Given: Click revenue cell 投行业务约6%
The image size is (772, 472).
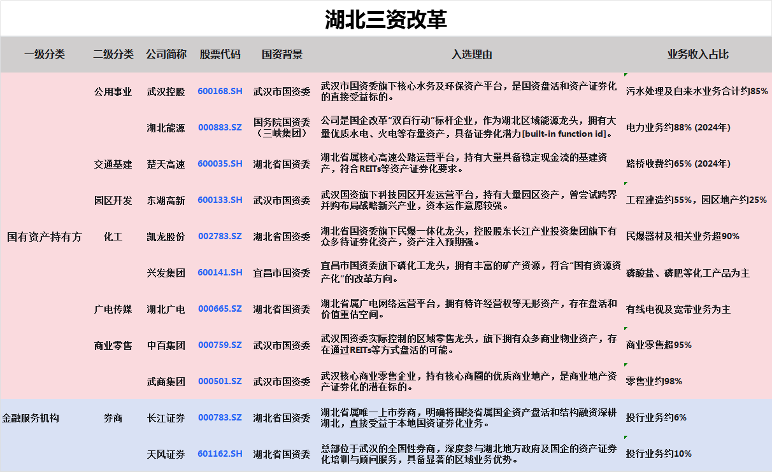Looking at the screenshot, I should (656, 418).
